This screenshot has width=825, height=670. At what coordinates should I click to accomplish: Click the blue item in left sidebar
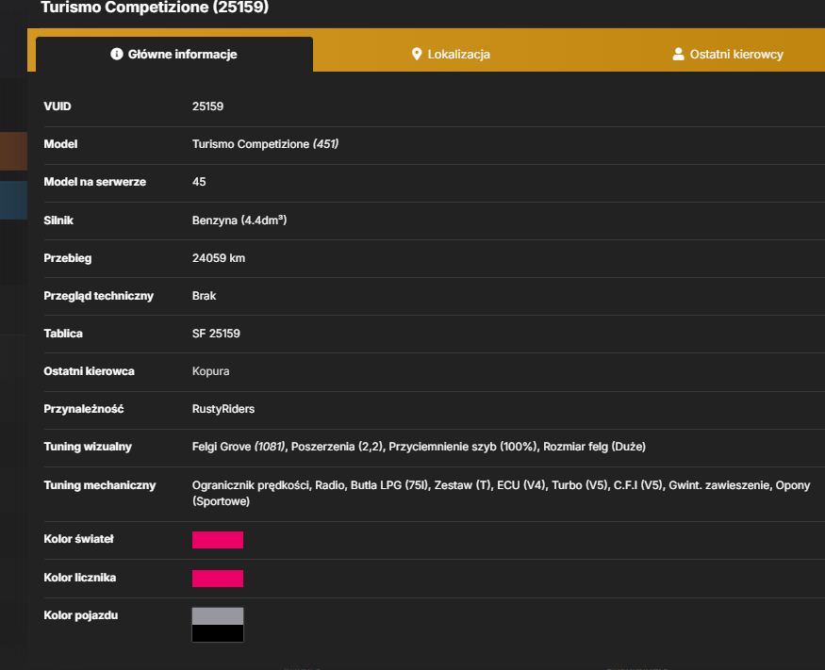(x=14, y=201)
